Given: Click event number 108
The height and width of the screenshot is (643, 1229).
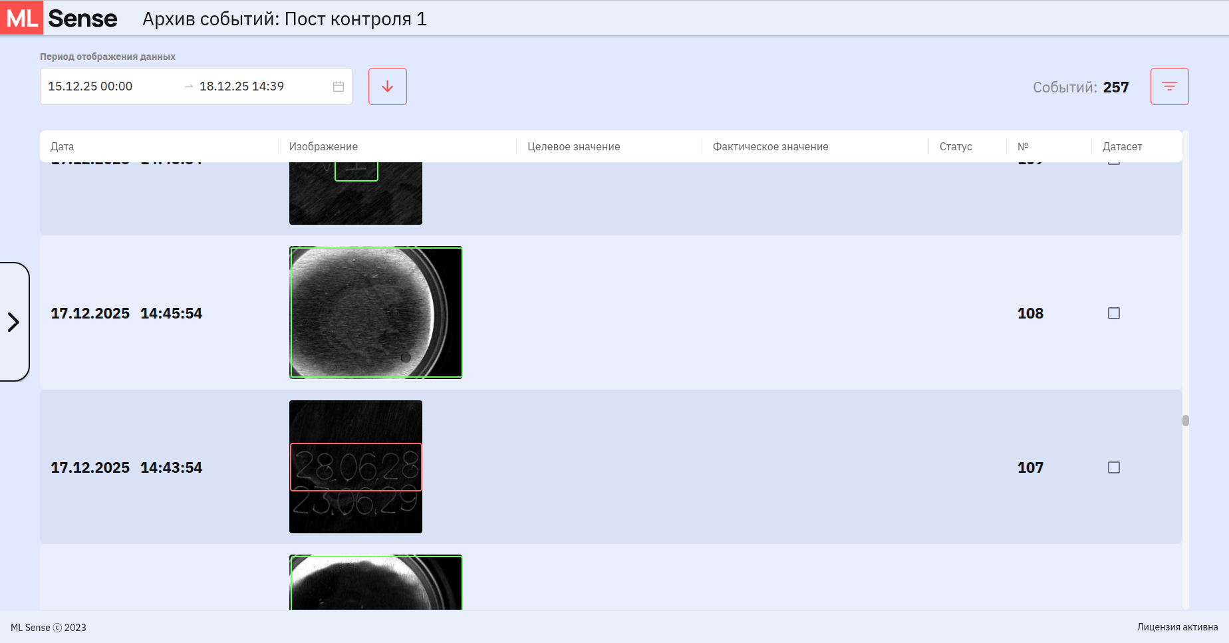Looking at the screenshot, I should [1030, 313].
